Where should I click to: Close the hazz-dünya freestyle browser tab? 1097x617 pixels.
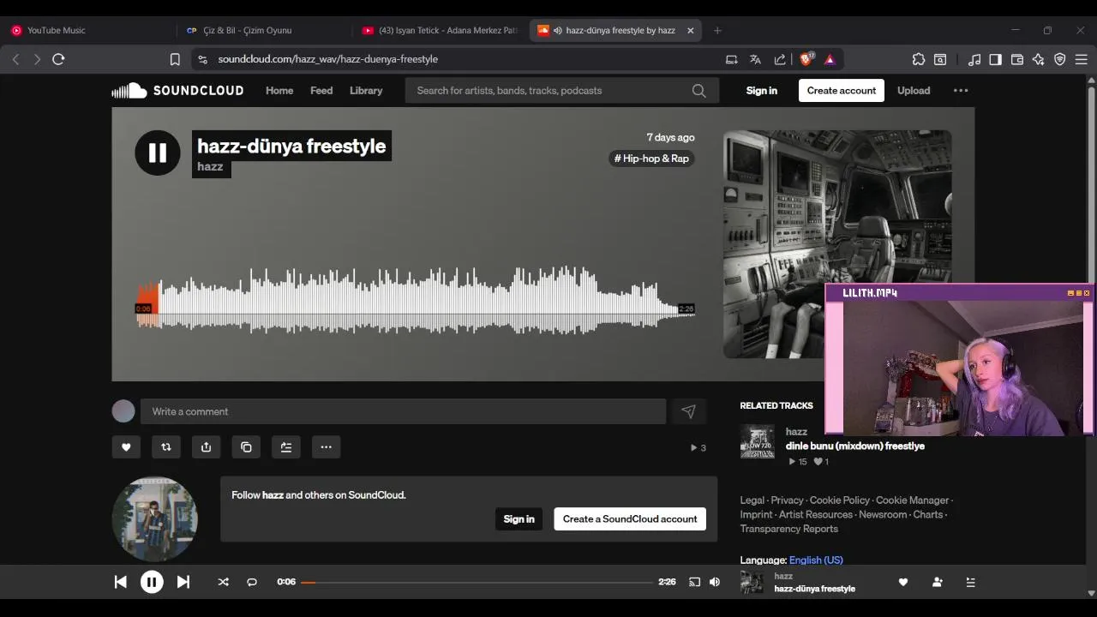[x=691, y=30]
